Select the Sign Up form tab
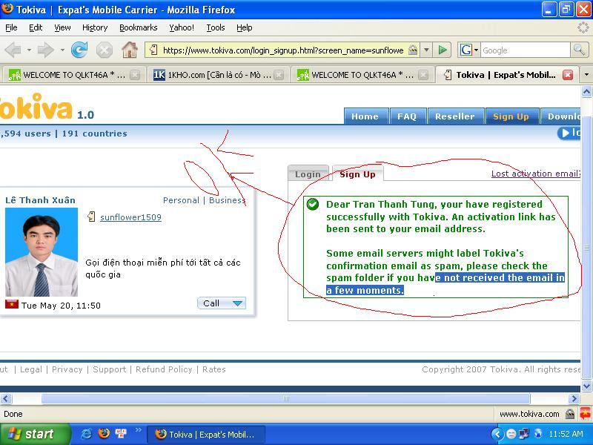 tap(358, 174)
